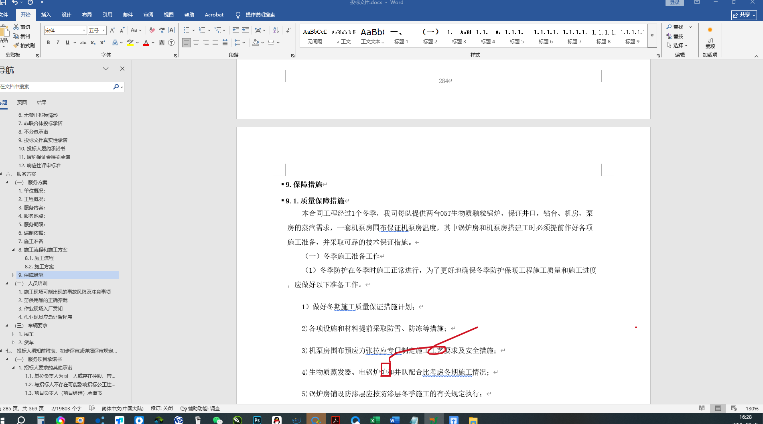Cut the selection with scissors icon

22,27
